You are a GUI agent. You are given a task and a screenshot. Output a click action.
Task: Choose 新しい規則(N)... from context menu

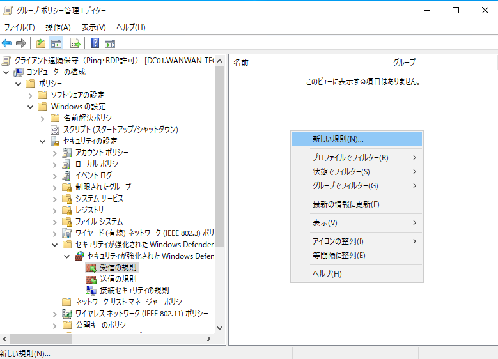pyautogui.click(x=357, y=139)
